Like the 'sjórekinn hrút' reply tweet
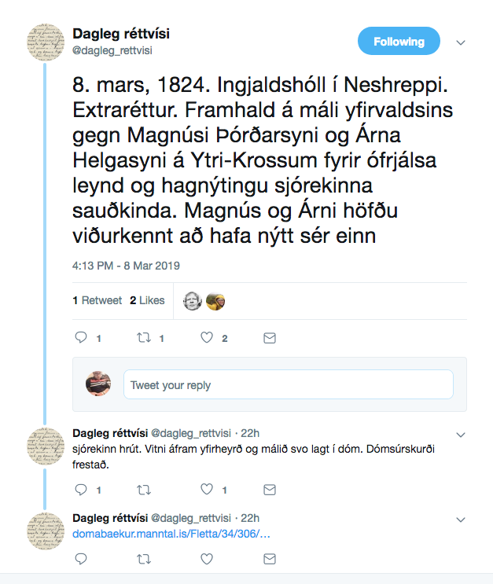Image resolution: width=493 pixels, height=584 pixels. point(207,490)
